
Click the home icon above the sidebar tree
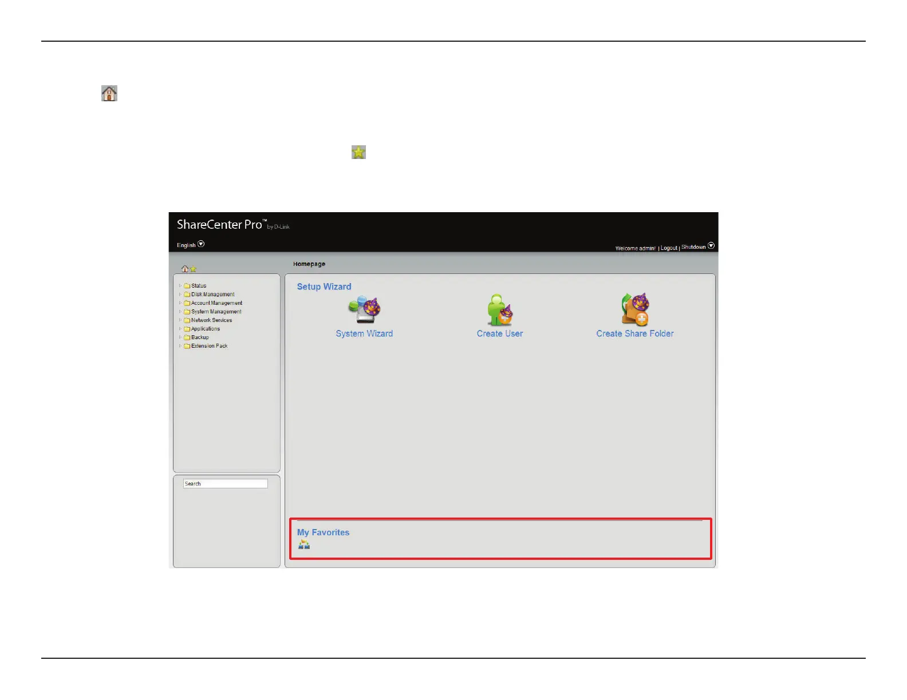pyautogui.click(x=184, y=269)
